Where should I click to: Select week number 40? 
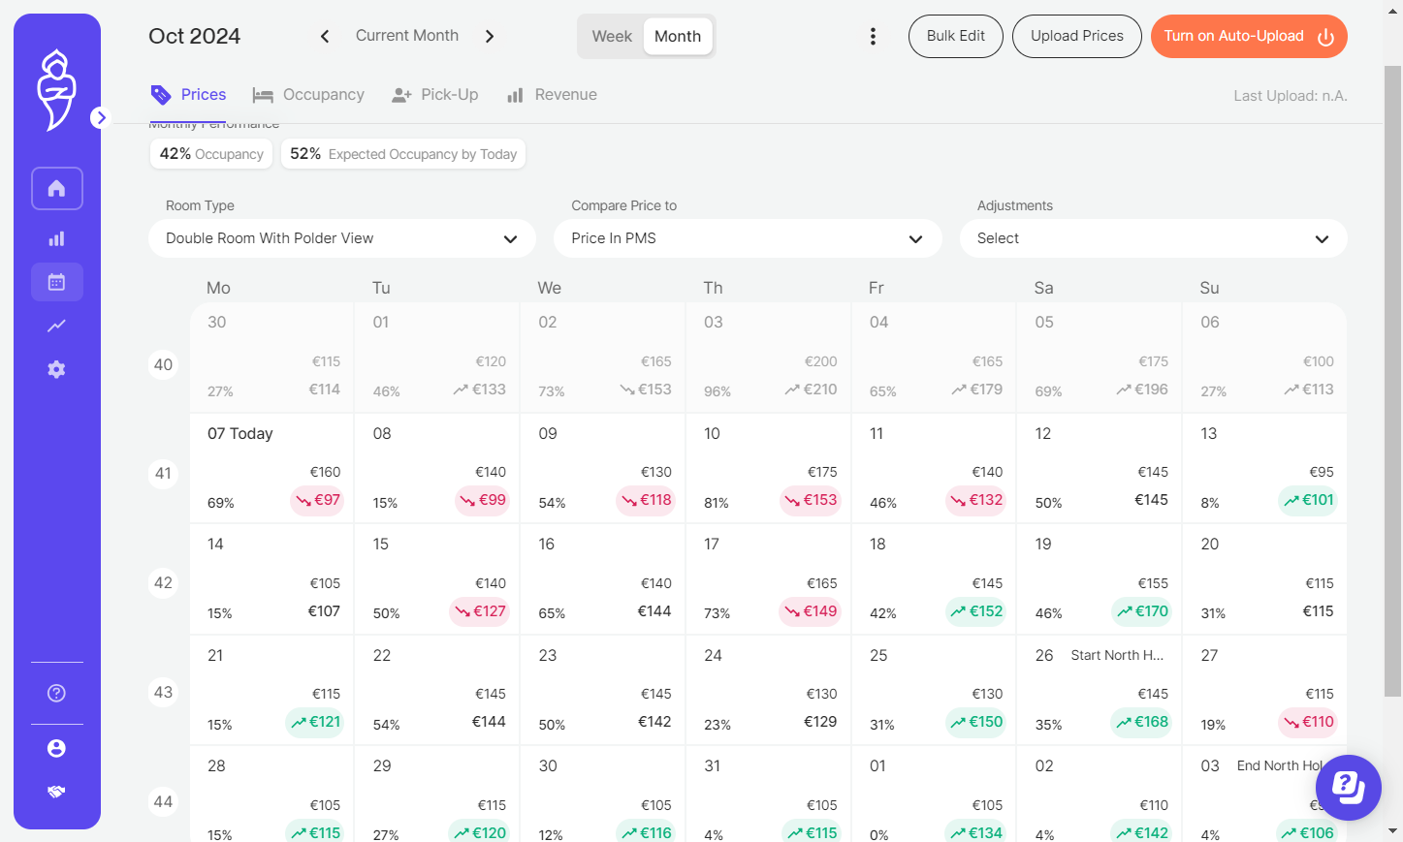(x=163, y=364)
